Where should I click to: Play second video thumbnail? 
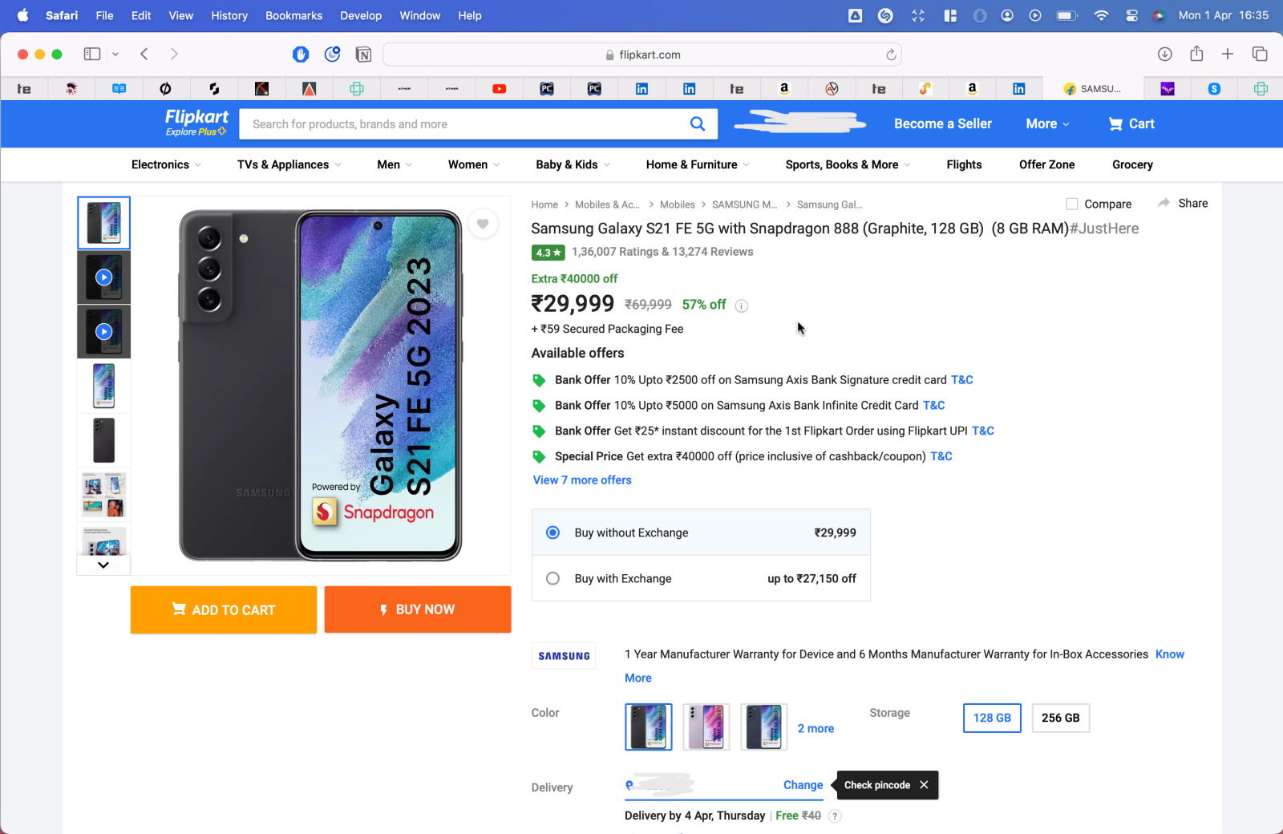point(103,331)
